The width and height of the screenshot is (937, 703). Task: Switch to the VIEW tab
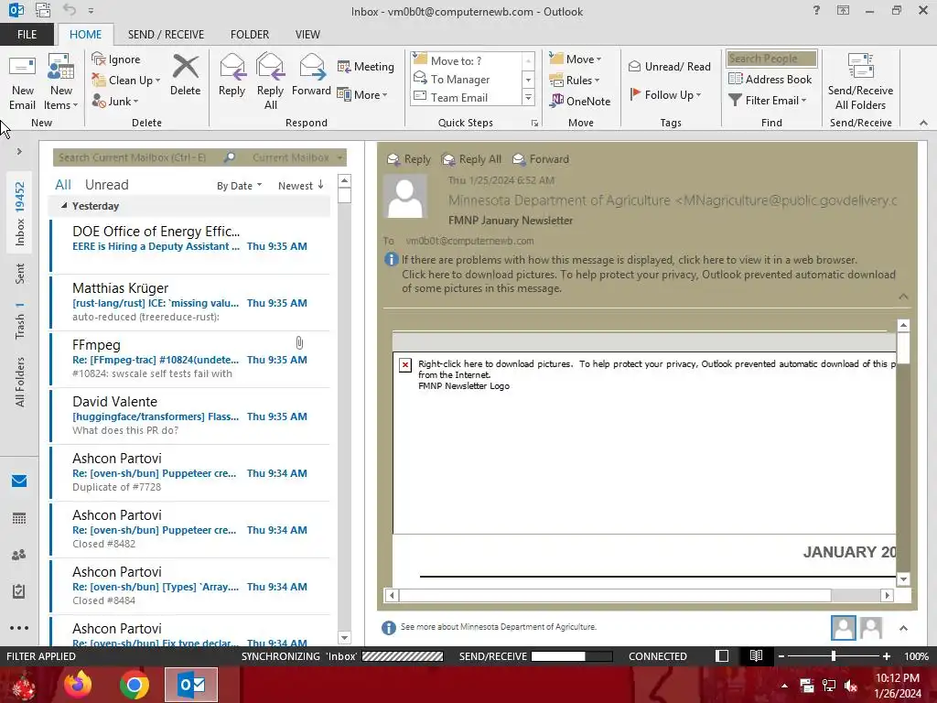point(307,35)
